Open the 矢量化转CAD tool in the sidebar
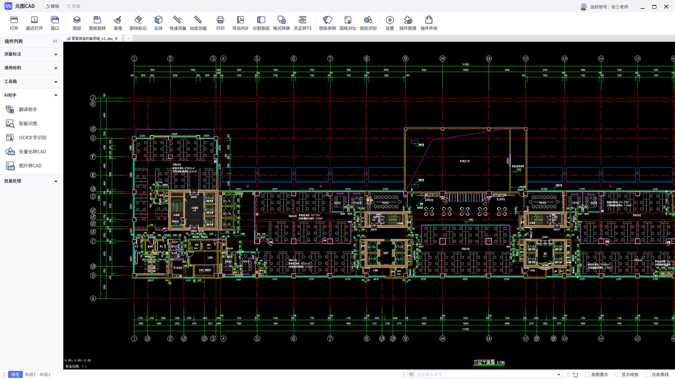This screenshot has width=675, height=379. (32, 152)
